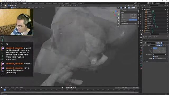Viewport: 169px width, 95px height.
Task: Enable Mirror Flip Z toggle
Action: (164, 52)
